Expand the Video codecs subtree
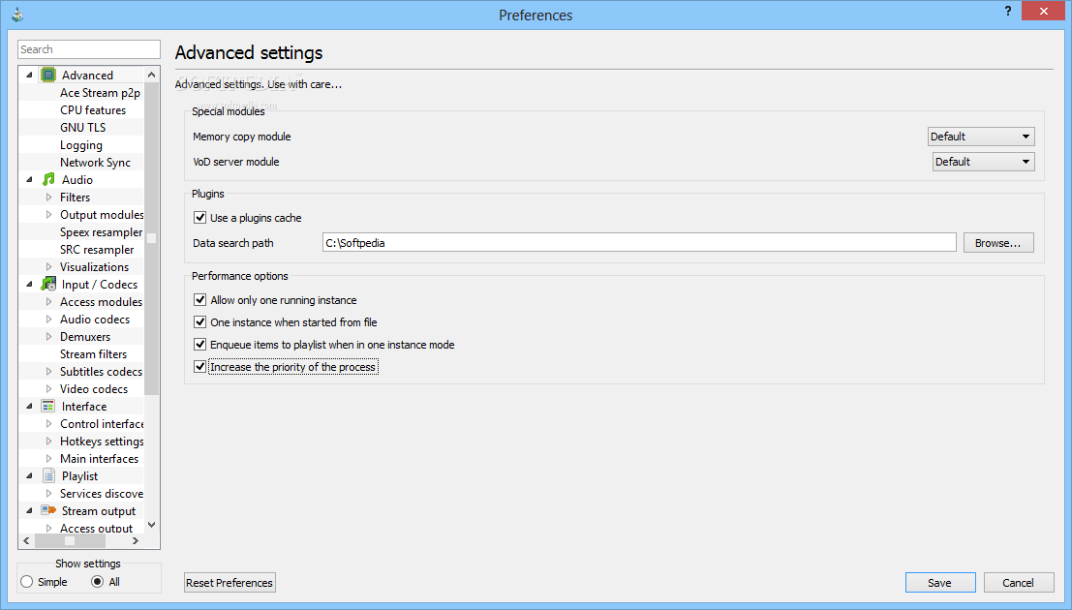This screenshot has height=610, width=1072. tap(48, 388)
